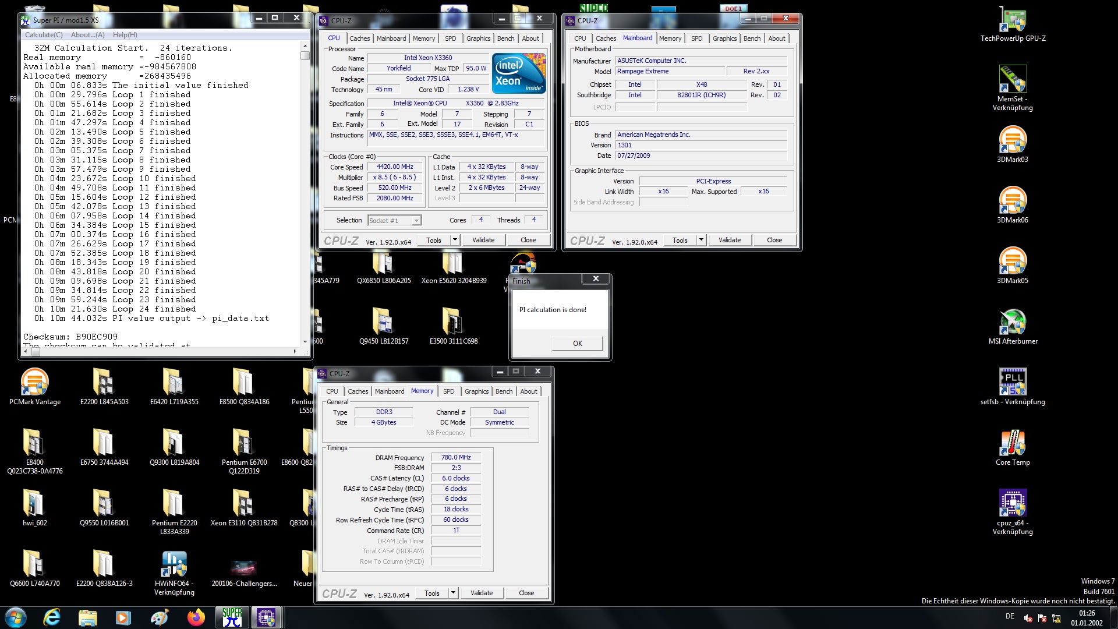Viewport: 1118px width, 629px height.
Task: Open cpuz_x64 shortcut on desktop
Action: [x=1013, y=511]
